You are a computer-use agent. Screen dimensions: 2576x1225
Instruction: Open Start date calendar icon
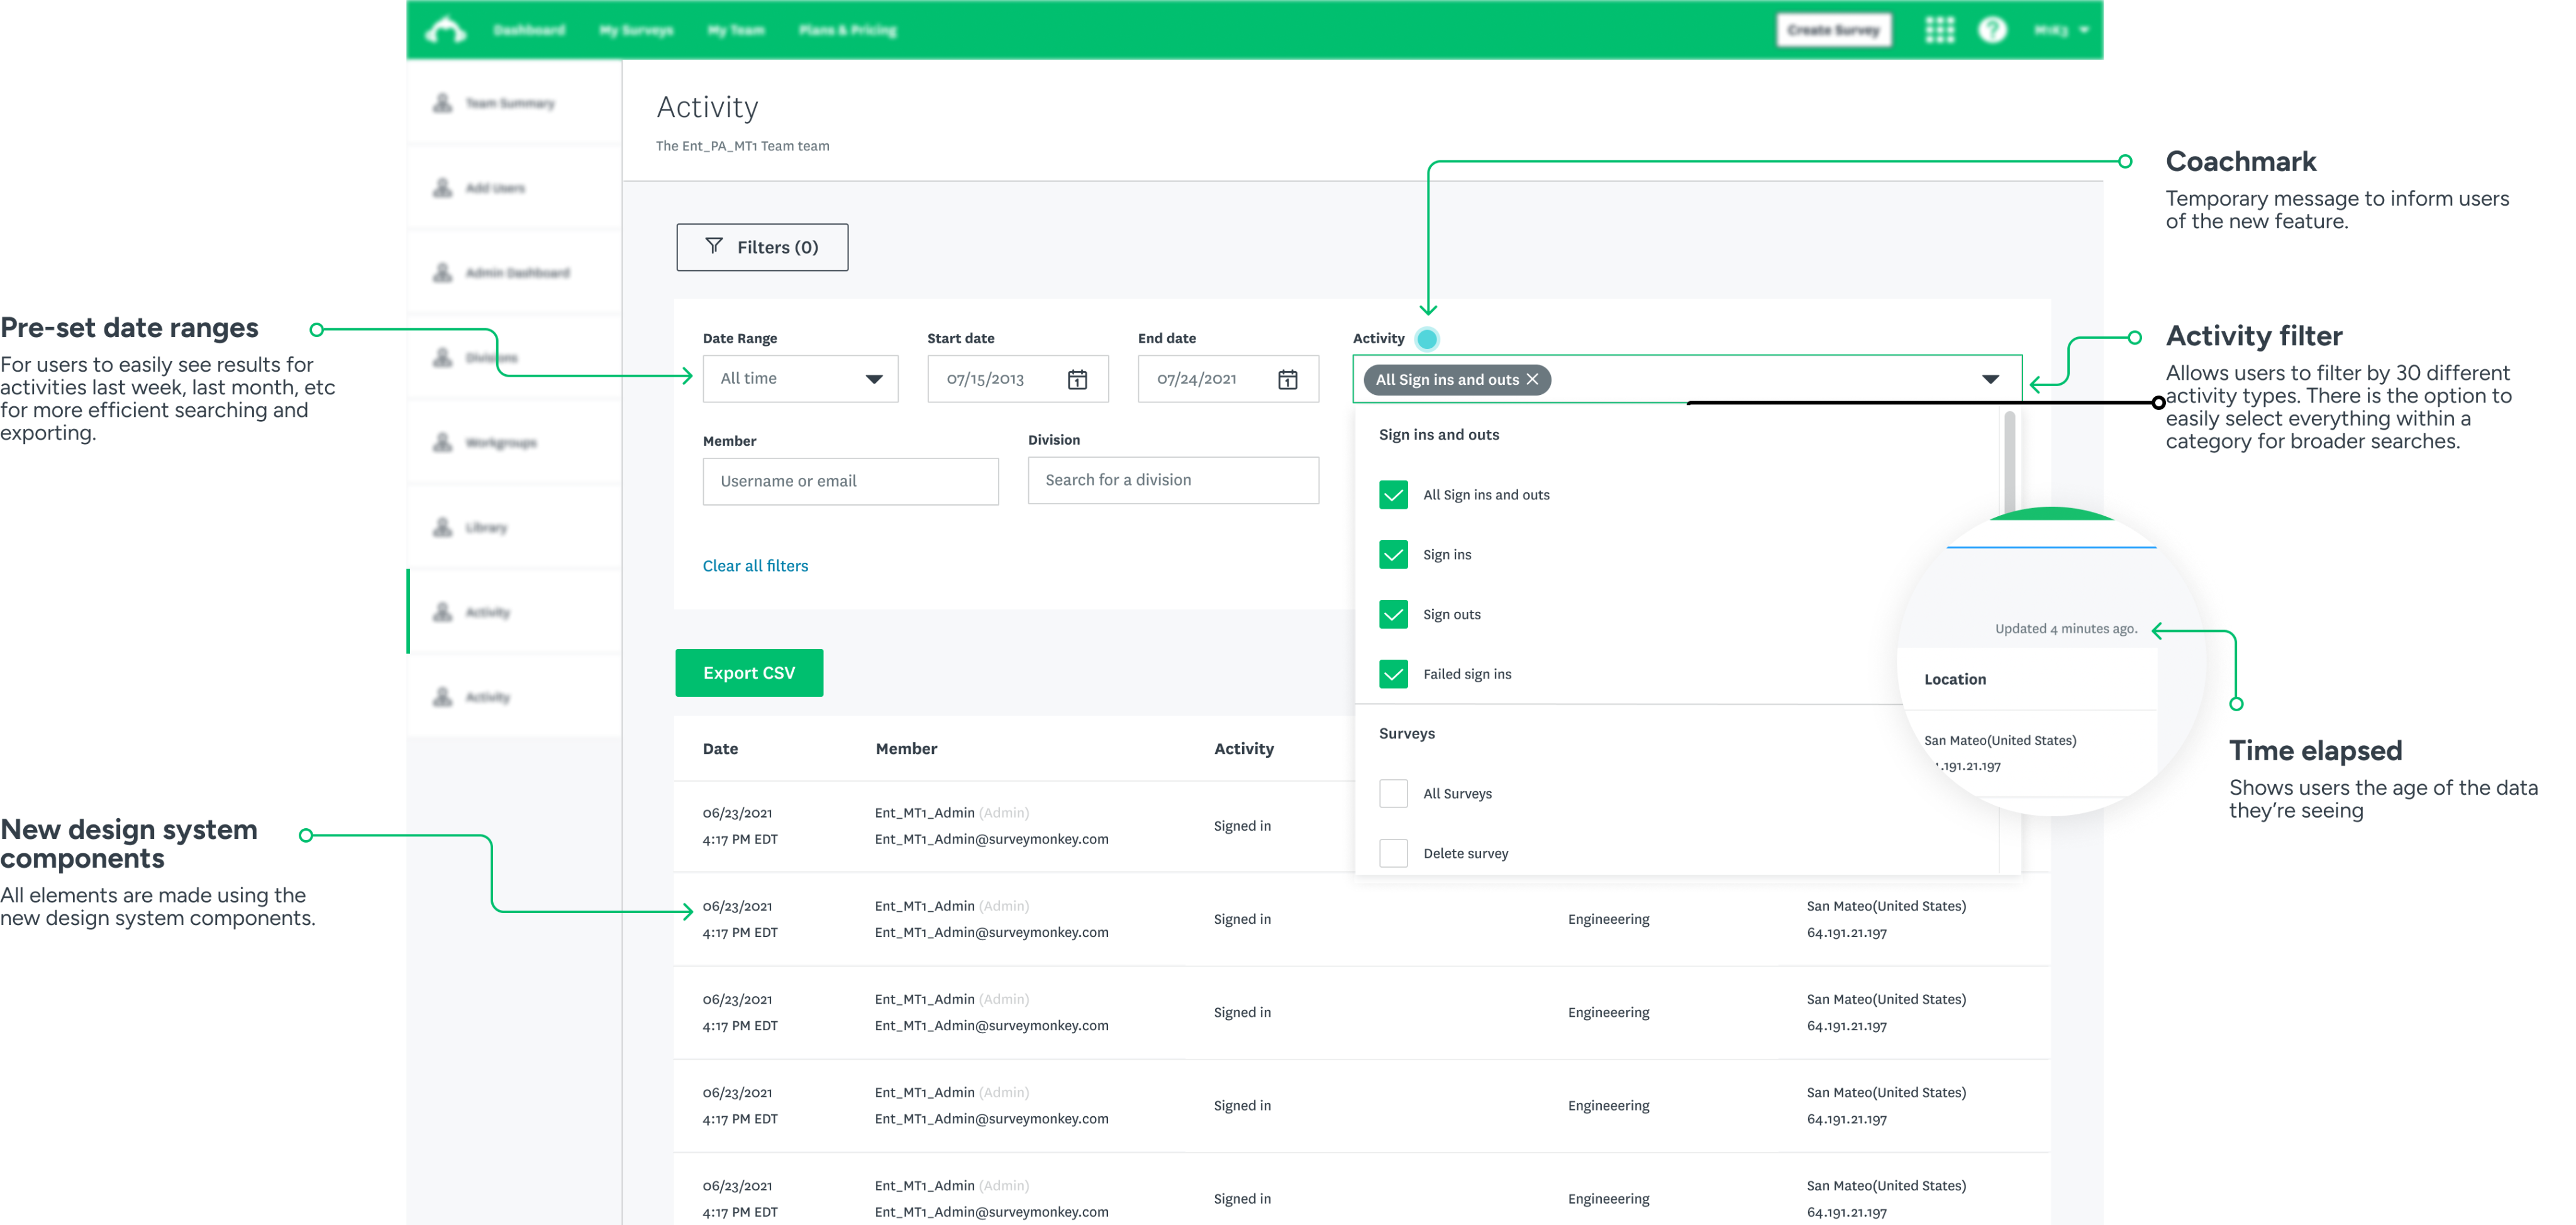point(1077,379)
